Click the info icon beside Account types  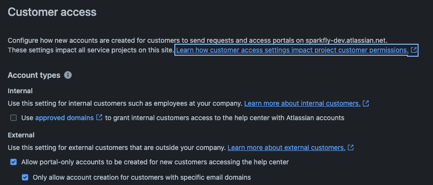tap(68, 75)
